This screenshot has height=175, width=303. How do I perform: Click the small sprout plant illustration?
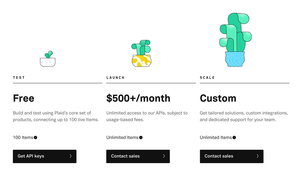pos(48,59)
